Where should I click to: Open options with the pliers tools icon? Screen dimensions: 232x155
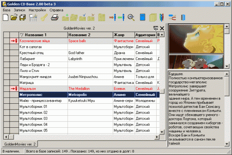(172, 17)
